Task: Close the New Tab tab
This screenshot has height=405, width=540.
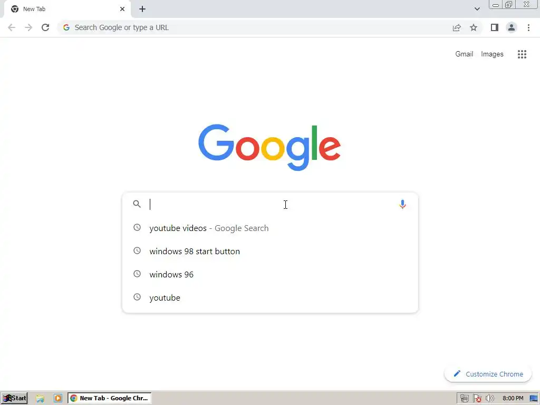Action: coord(122,9)
